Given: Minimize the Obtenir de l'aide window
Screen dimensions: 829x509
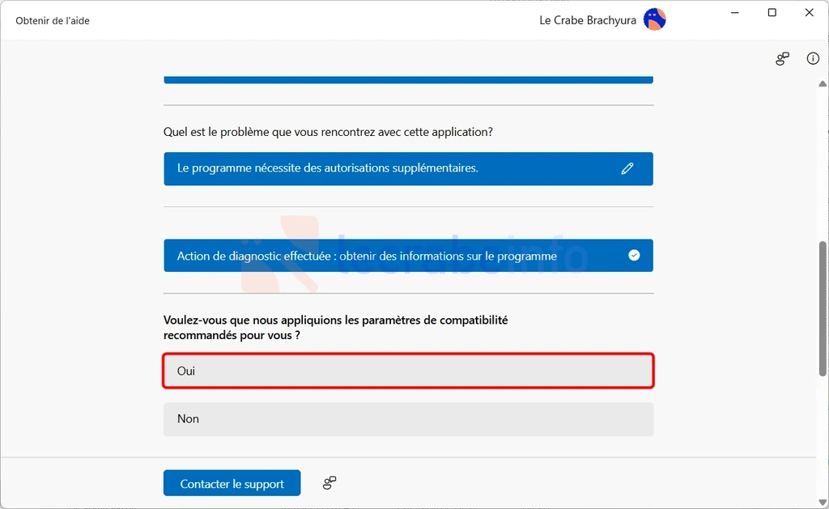Looking at the screenshot, I should [x=734, y=13].
